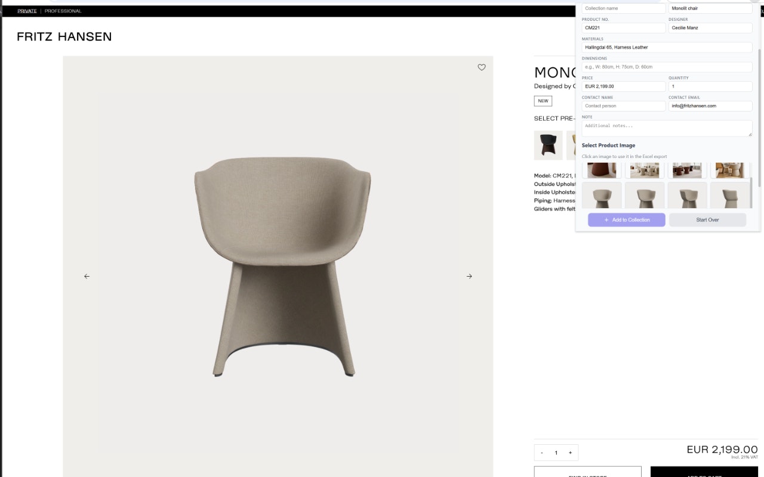
Task: Click the wishlist heart icon
Action: 482,67
